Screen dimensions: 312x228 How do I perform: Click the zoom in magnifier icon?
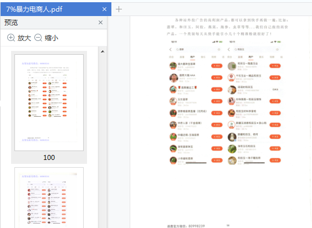click(x=11, y=38)
